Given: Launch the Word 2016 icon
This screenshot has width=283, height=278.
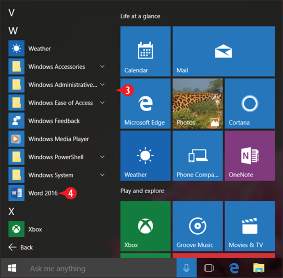Looking at the screenshot, I should [x=16, y=193].
